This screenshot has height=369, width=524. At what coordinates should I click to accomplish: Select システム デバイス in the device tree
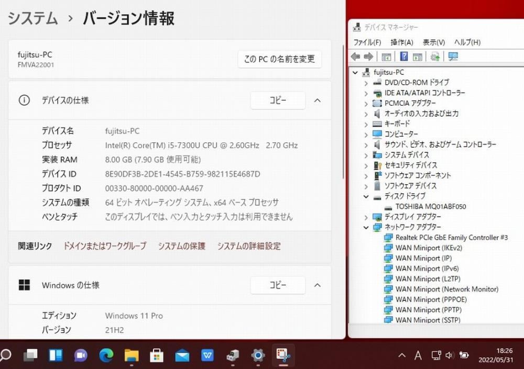coord(407,155)
